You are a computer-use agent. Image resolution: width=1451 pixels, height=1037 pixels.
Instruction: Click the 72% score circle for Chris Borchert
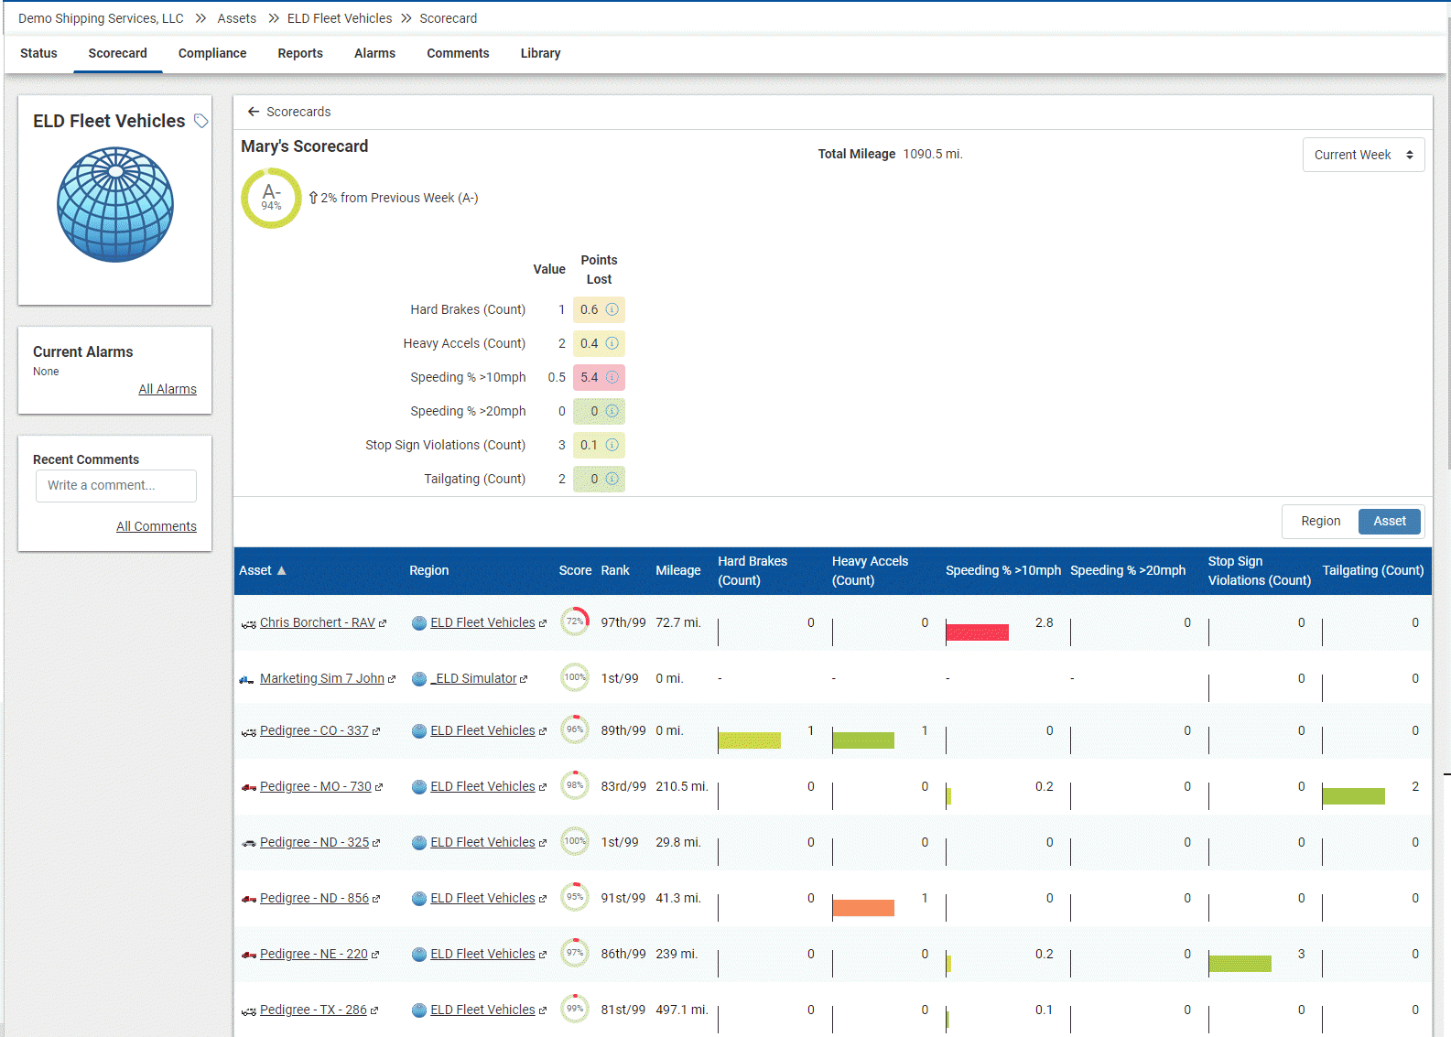575,621
